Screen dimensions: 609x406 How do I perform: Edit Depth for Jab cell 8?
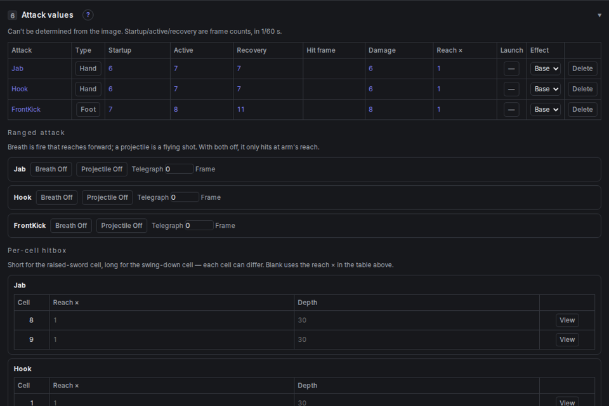(x=416, y=320)
